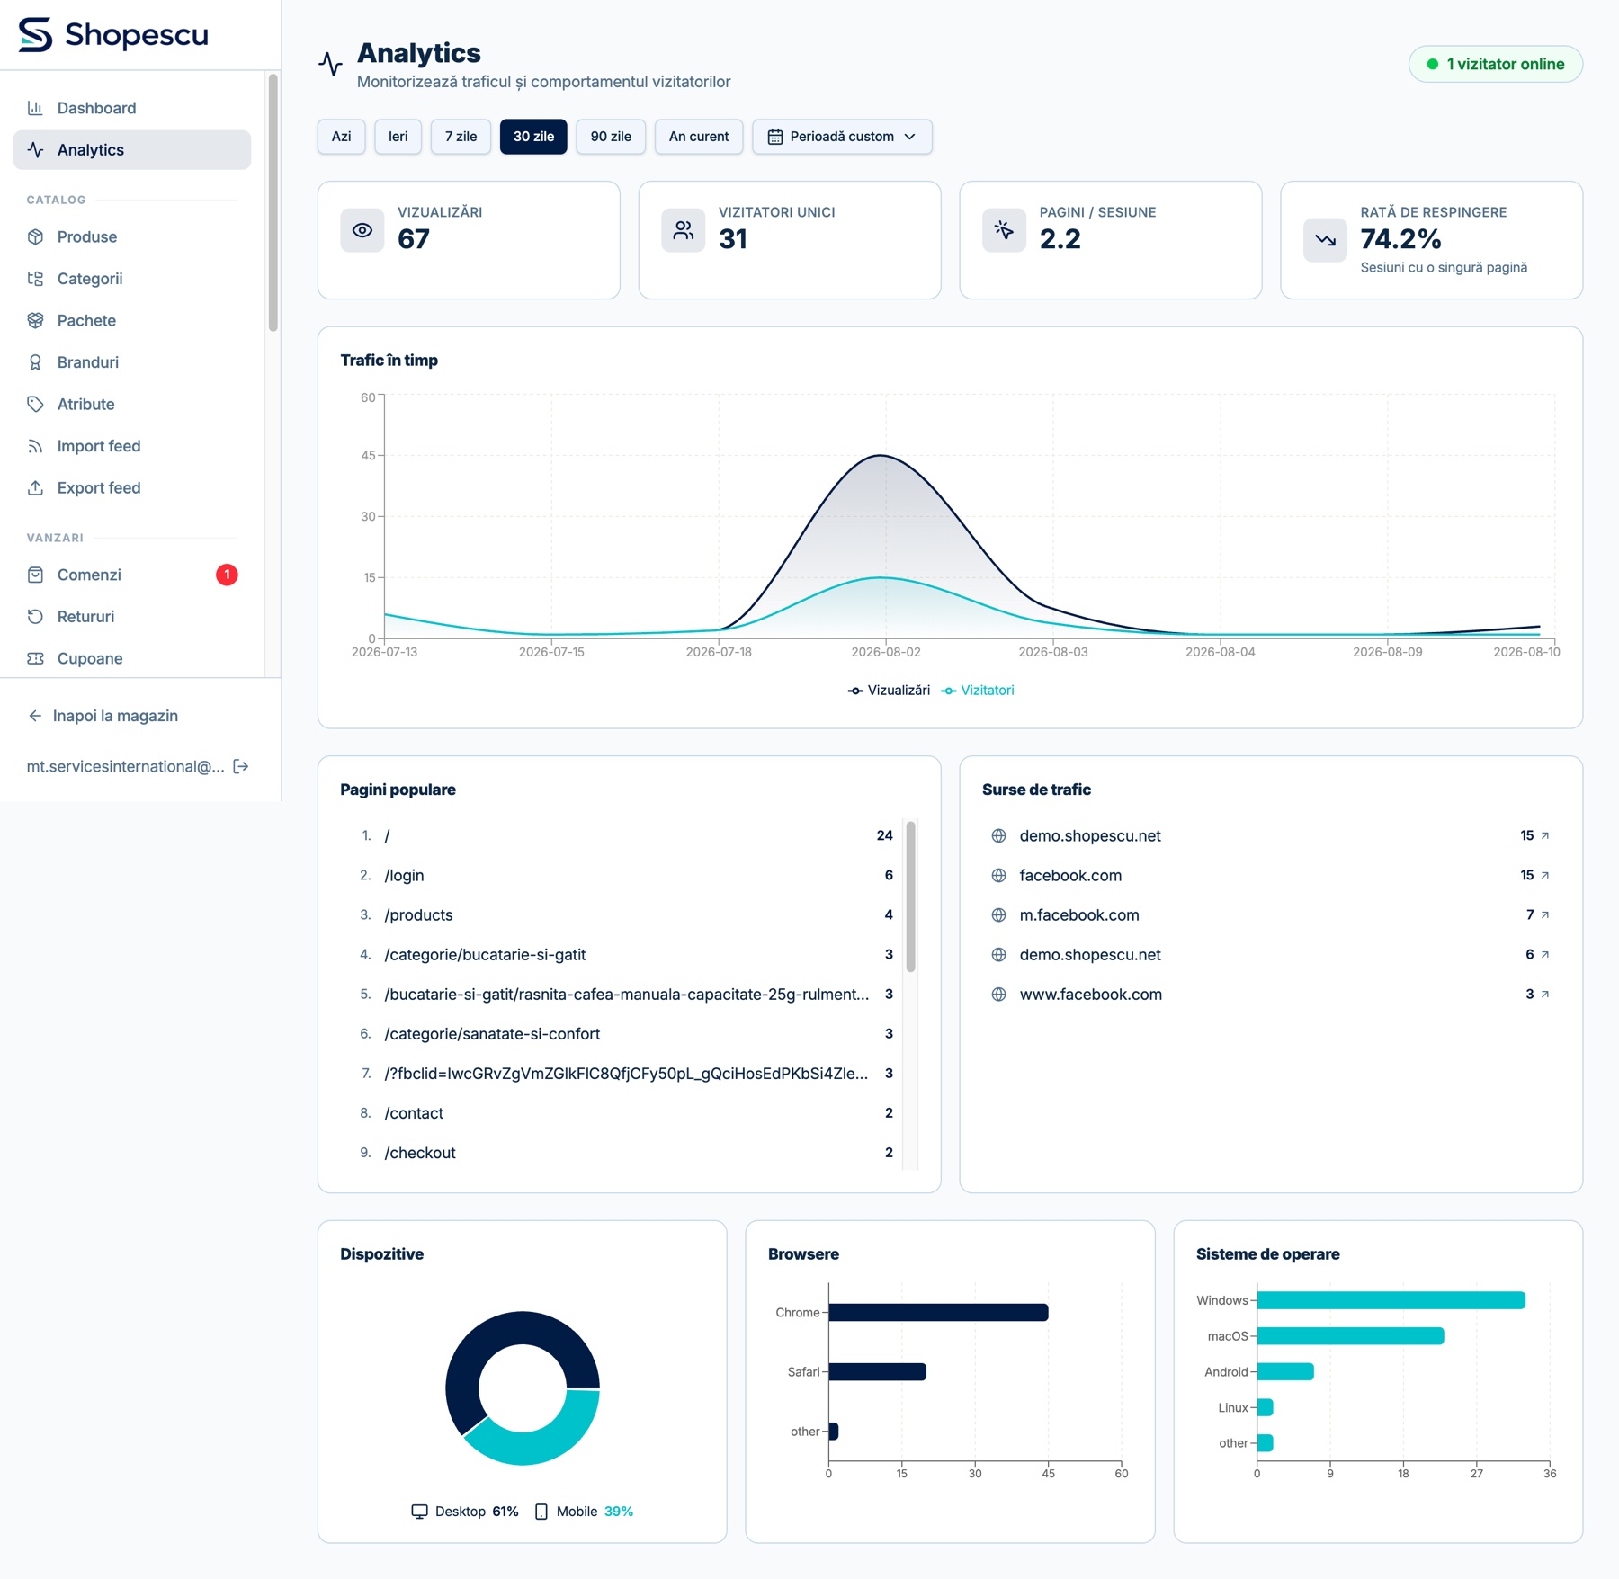This screenshot has height=1579, width=1619.
Task: Open the Produse catalog page
Action: (x=132, y=236)
